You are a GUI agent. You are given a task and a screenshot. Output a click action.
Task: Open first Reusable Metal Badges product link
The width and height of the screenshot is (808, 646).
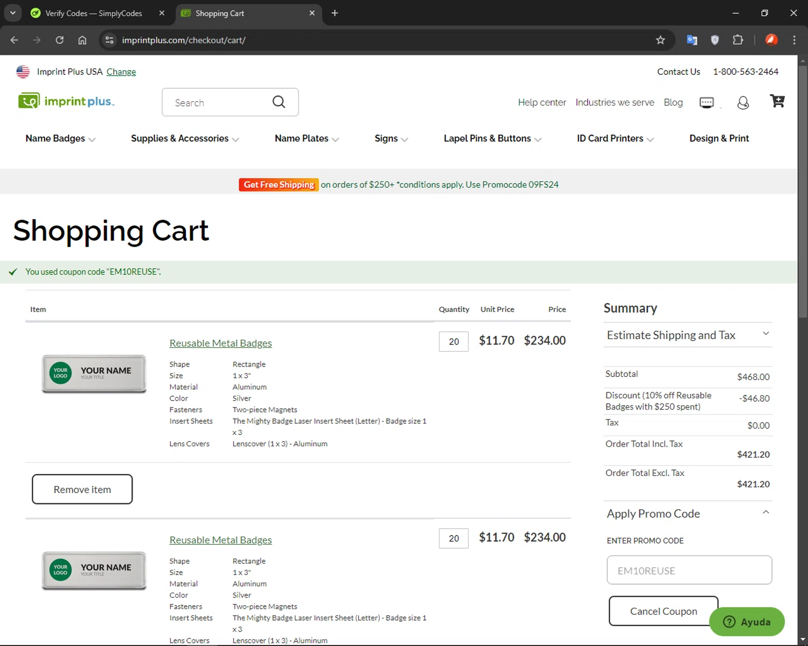[220, 343]
